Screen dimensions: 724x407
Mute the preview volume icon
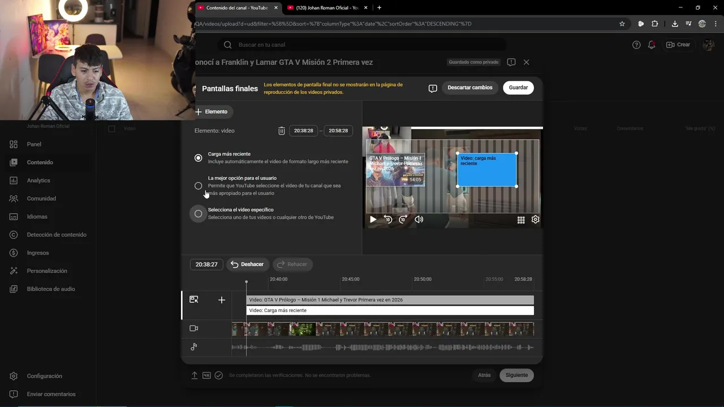point(419,219)
